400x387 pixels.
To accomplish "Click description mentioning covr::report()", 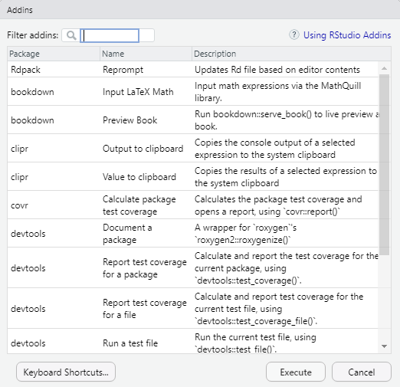I will (x=278, y=205).
